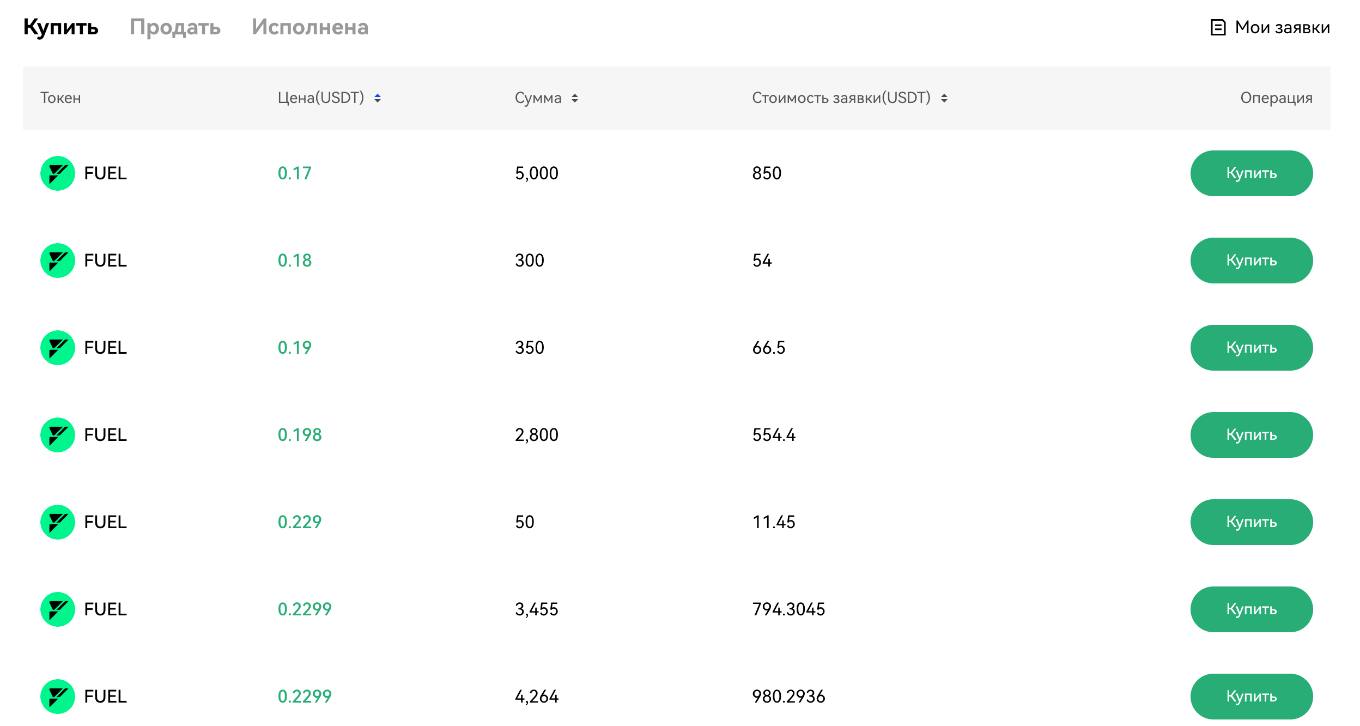Click the Стоимость заявки(USDT) header text

tap(841, 98)
